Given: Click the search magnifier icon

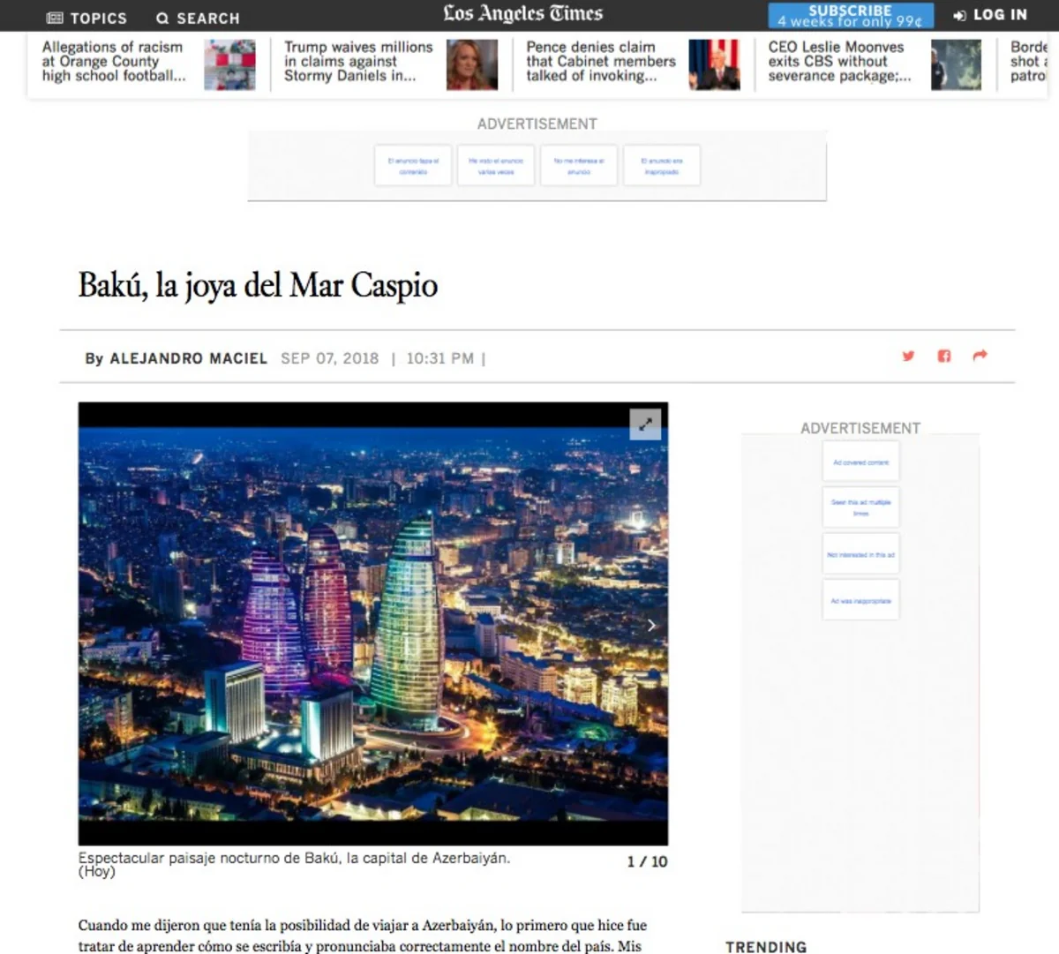Looking at the screenshot, I should click(x=162, y=17).
